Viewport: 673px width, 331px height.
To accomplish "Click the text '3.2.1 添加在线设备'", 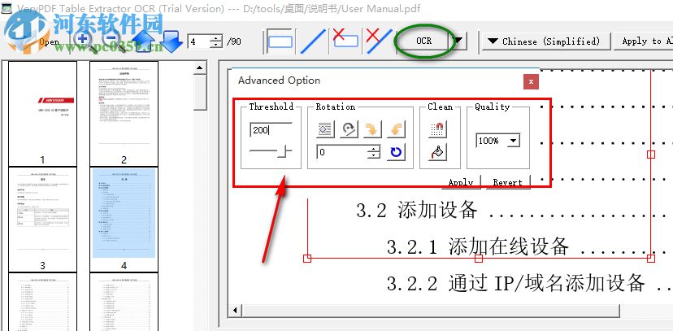I will [478, 247].
